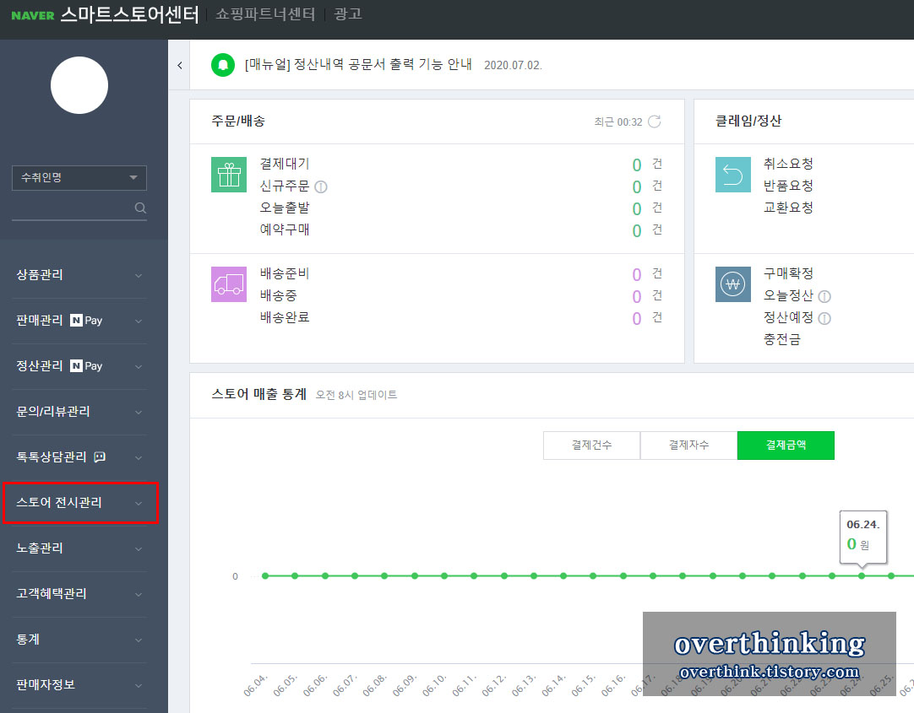Open the 충전금 item
The image size is (914, 713).
782,339
